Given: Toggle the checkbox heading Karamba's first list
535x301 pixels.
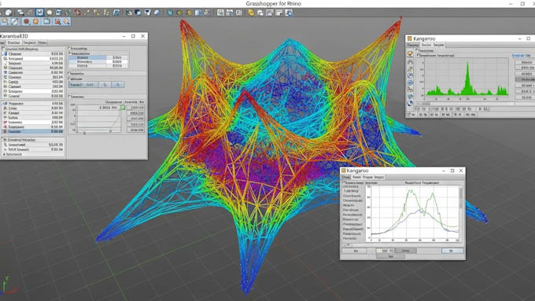Looking at the screenshot, I should point(3,49).
